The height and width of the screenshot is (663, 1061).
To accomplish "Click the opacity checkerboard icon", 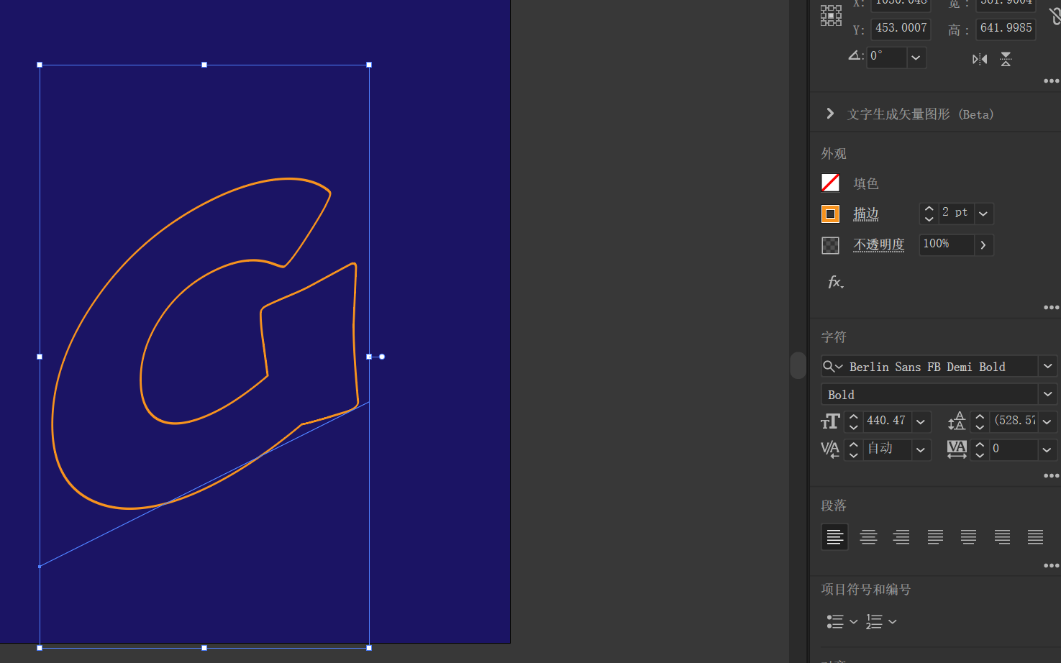I will point(830,245).
